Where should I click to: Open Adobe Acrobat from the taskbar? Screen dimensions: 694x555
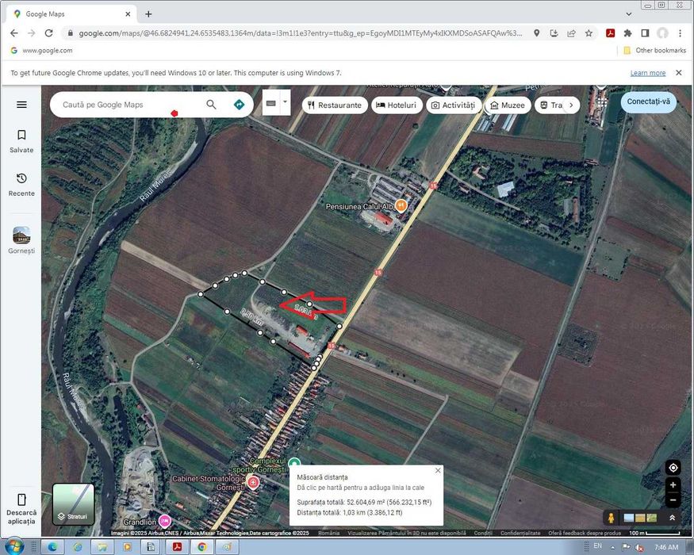pyautogui.click(x=178, y=547)
